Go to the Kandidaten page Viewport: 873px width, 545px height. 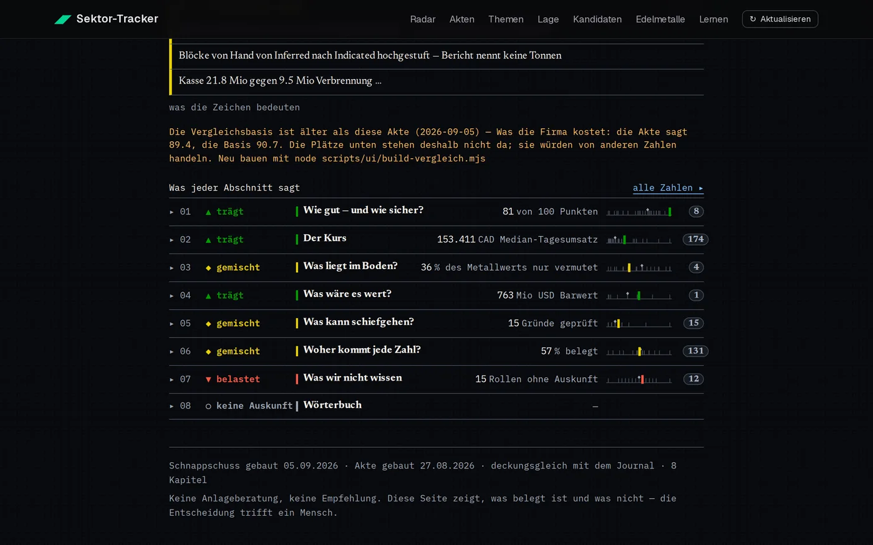tap(597, 19)
